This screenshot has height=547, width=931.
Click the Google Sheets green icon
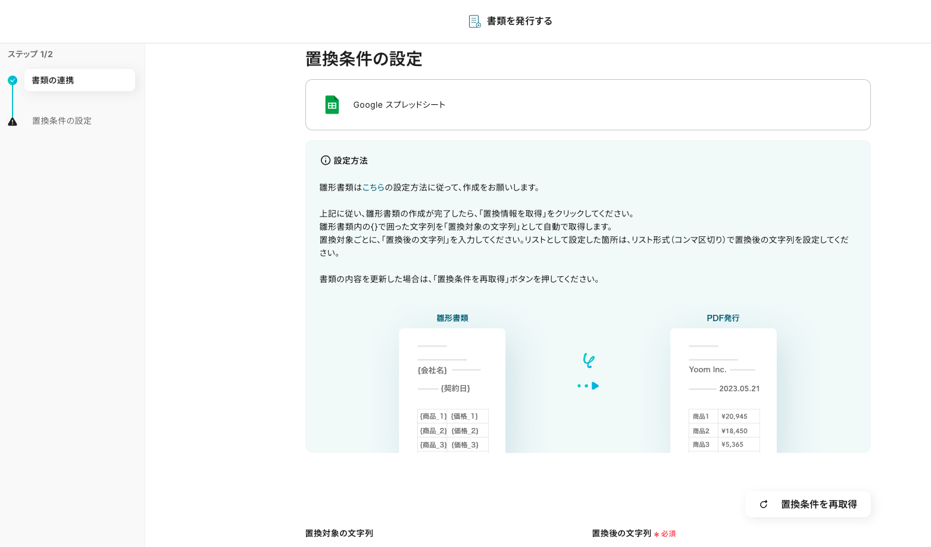(x=332, y=105)
